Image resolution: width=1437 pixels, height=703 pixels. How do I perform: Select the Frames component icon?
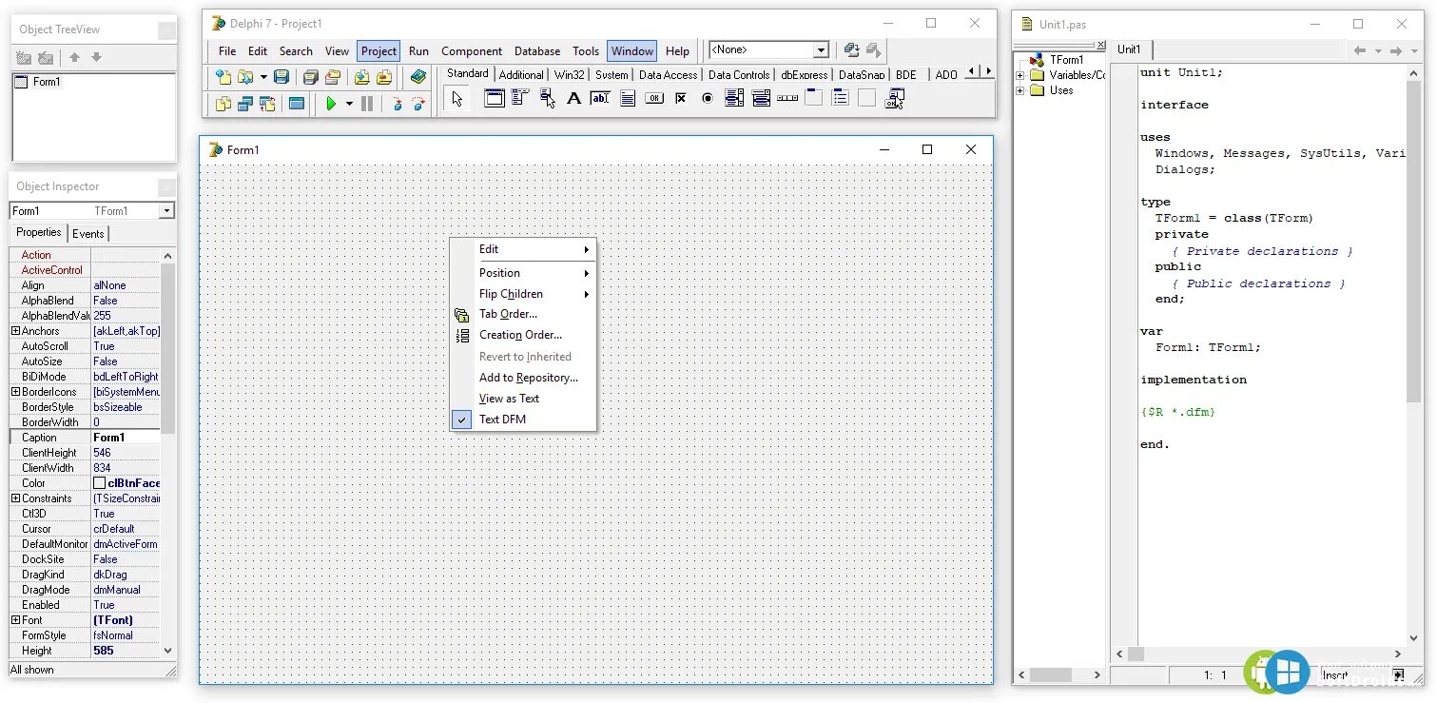point(495,97)
